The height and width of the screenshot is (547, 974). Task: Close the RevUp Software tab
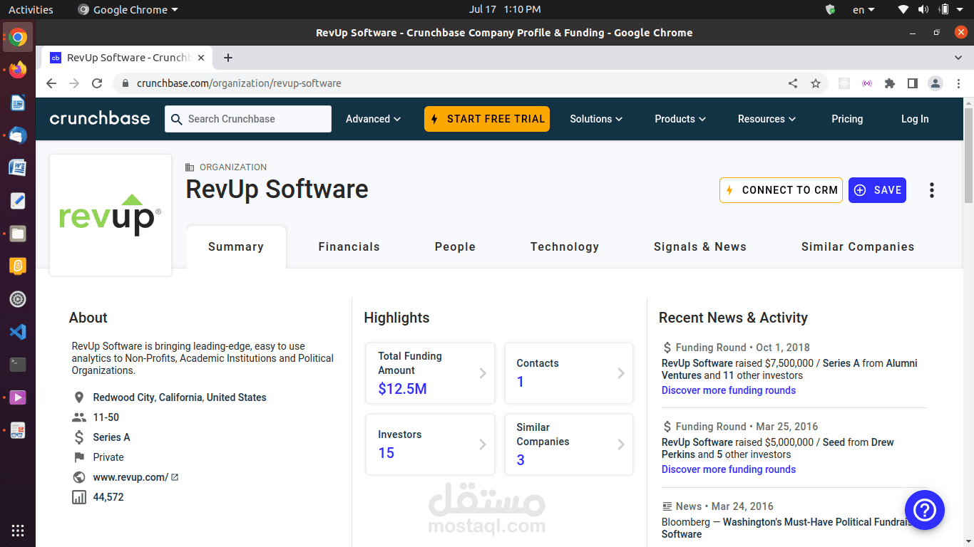tap(201, 58)
